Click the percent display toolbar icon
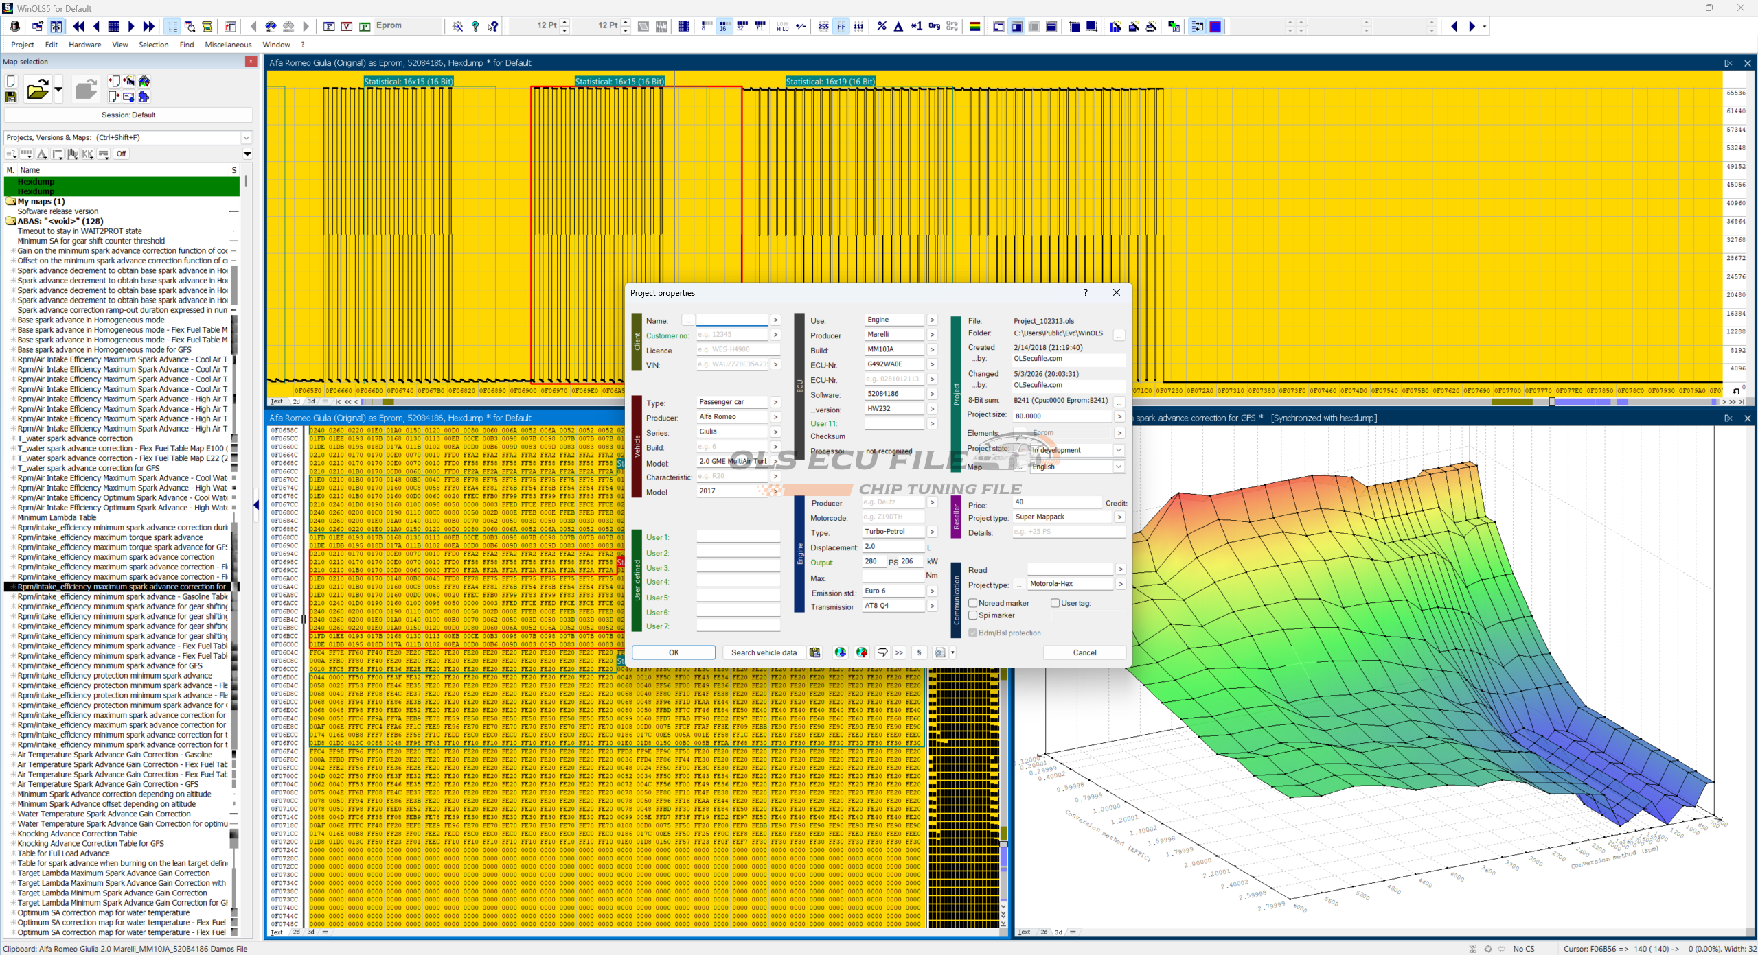The width and height of the screenshot is (1758, 955). [x=882, y=26]
